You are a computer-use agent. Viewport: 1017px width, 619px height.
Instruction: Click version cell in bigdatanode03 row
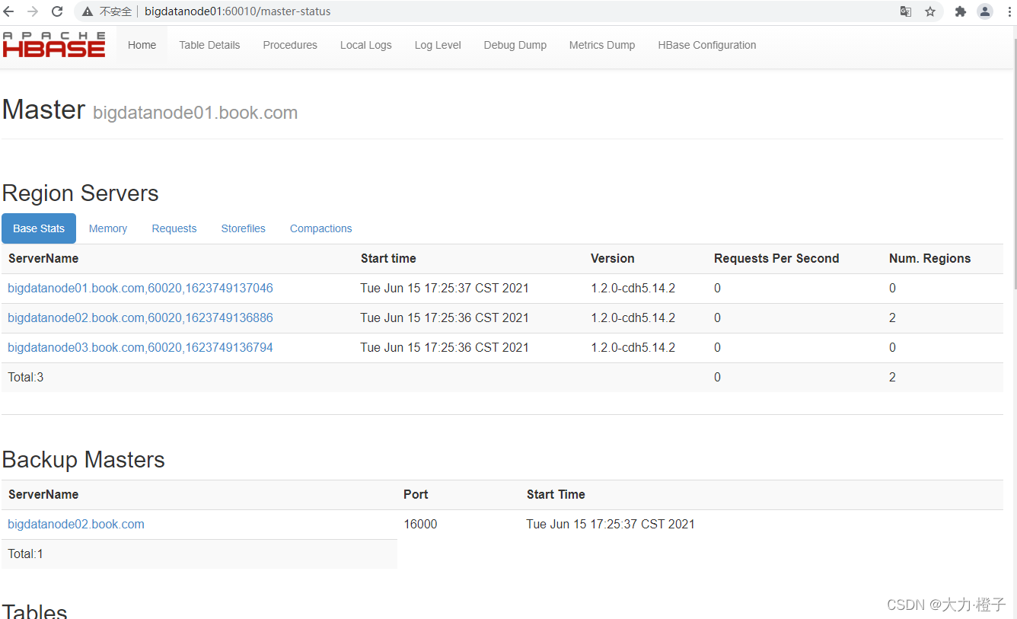click(x=633, y=347)
